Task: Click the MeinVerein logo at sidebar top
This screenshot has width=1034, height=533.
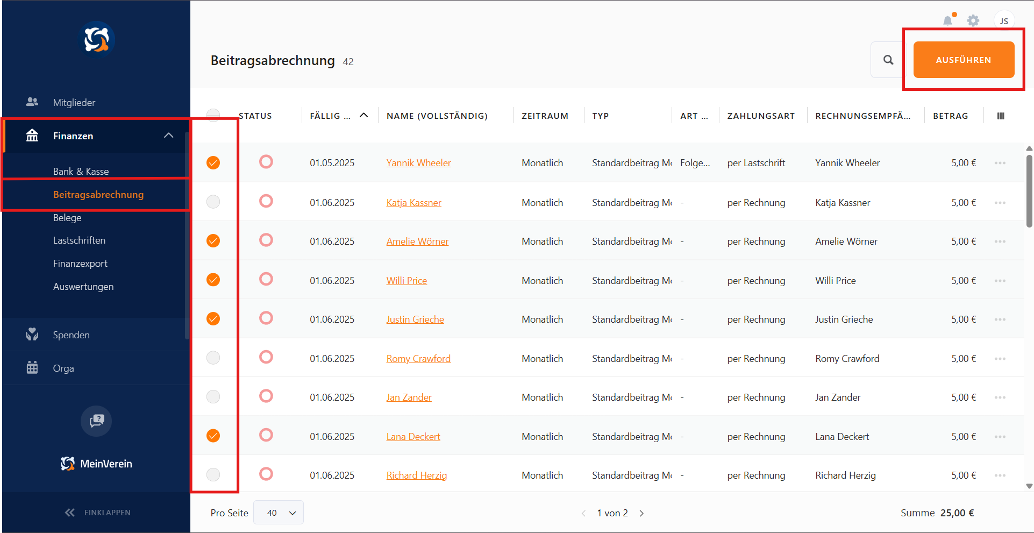Action: 96,39
